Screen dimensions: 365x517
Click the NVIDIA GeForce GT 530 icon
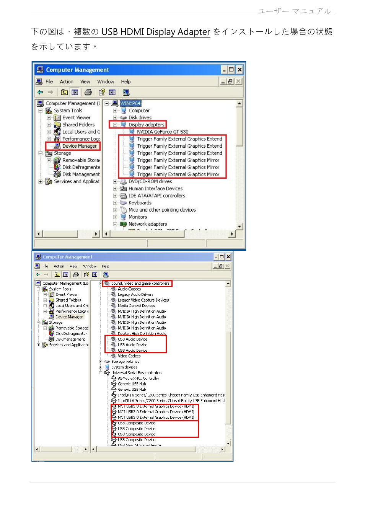(x=132, y=132)
